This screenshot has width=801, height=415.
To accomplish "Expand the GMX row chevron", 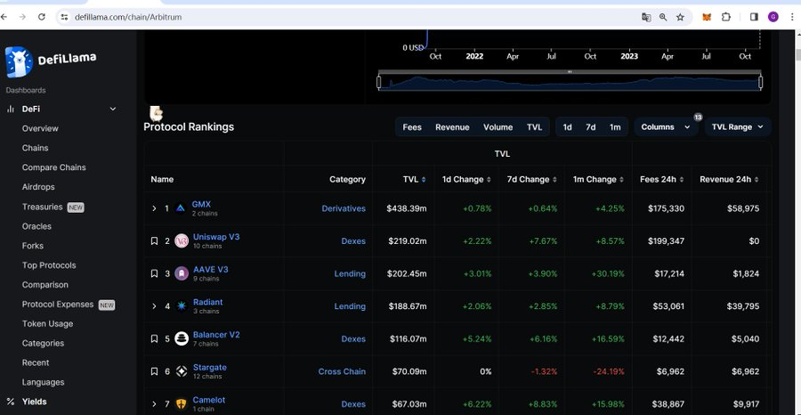I will coord(154,208).
